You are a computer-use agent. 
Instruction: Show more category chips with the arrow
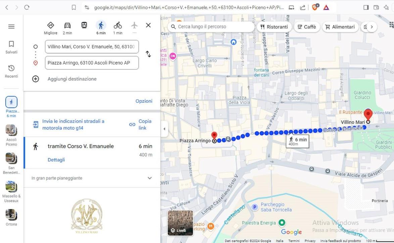click(372, 27)
